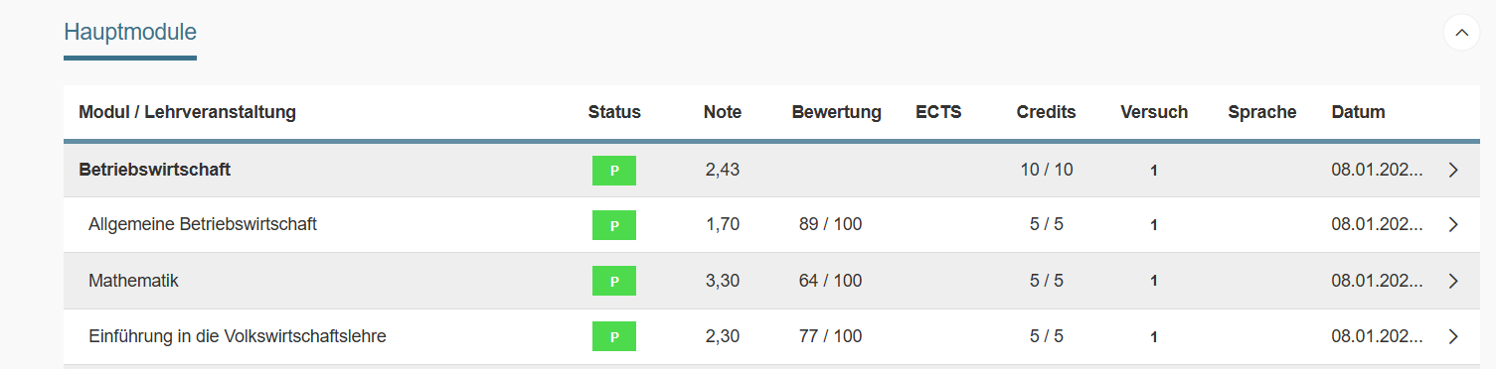Open the Hauptmodule tab heading
The image size is (1496, 369).
[130, 32]
